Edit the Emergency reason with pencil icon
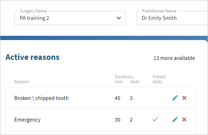208x135 pixels. [x=175, y=119]
